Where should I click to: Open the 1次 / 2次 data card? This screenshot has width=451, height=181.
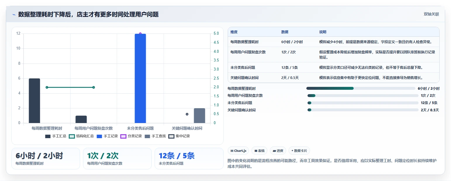click(117, 159)
